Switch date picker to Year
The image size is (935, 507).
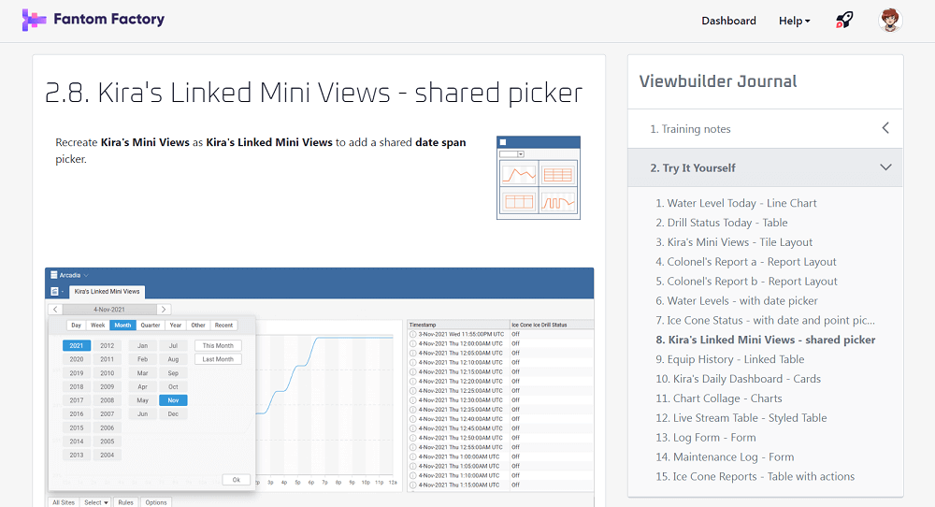point(176,326)
